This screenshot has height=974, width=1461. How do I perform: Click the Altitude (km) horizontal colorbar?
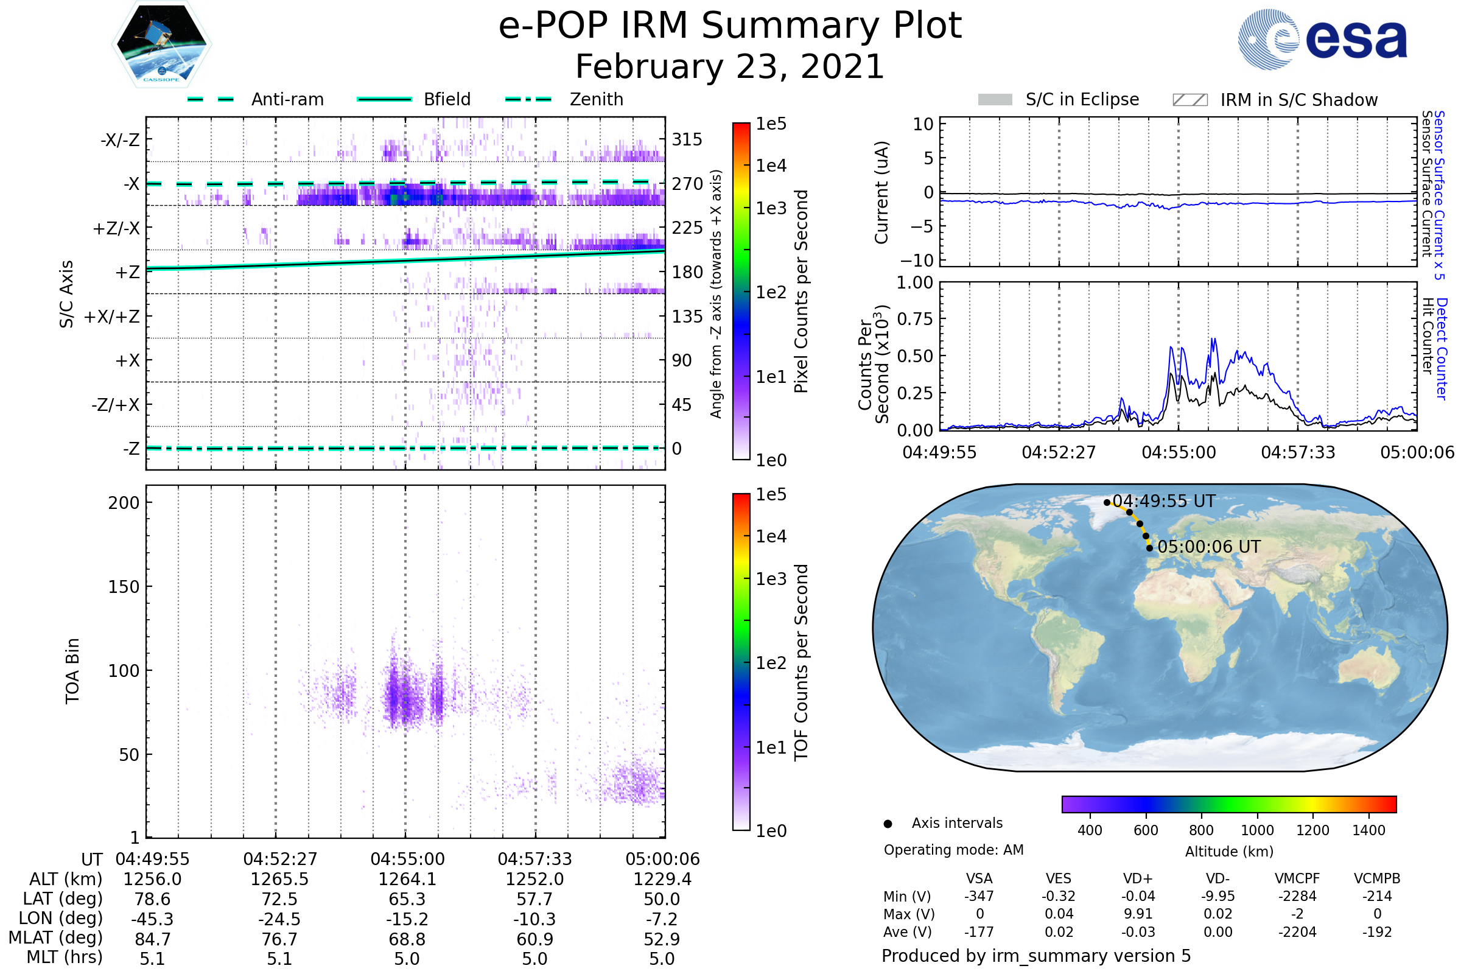tap(1229, 804)
